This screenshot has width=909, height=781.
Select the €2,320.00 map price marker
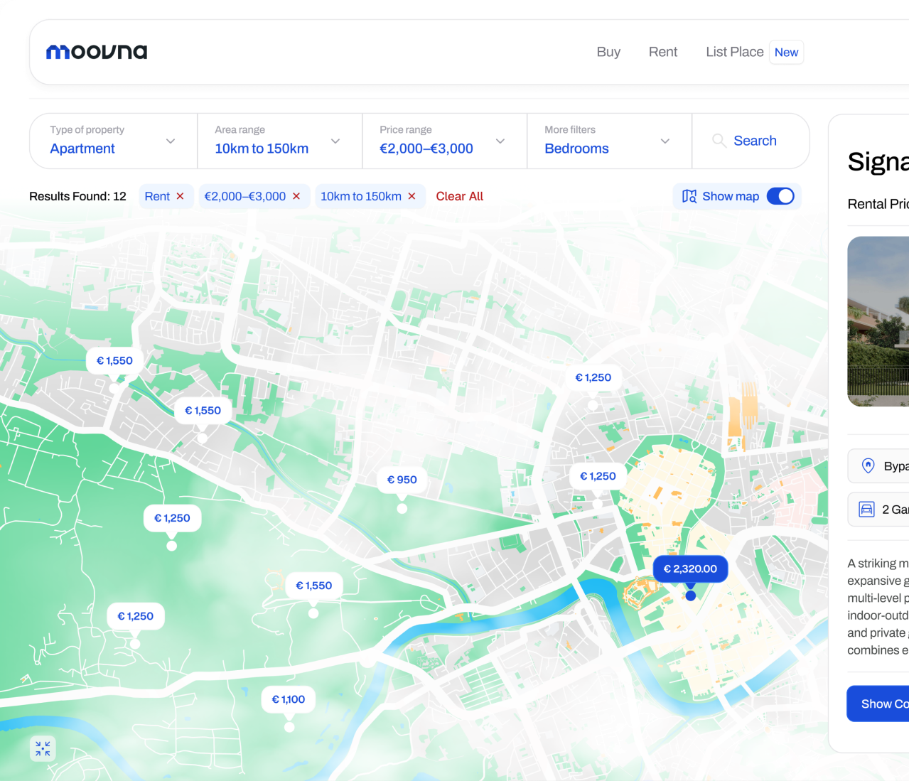tap(690, 569)
